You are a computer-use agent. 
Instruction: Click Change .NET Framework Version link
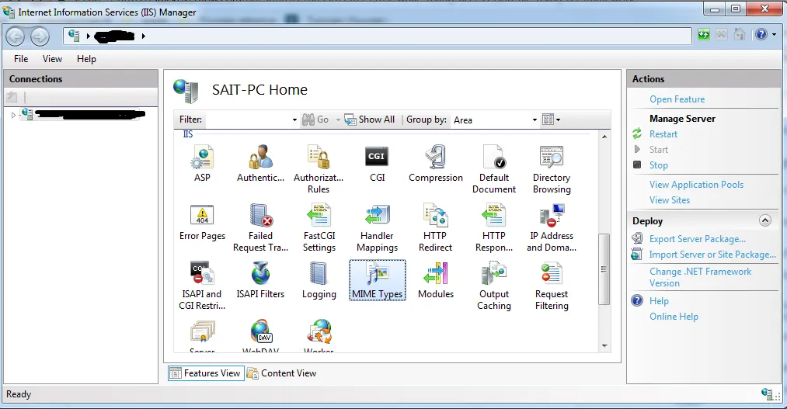700,277
